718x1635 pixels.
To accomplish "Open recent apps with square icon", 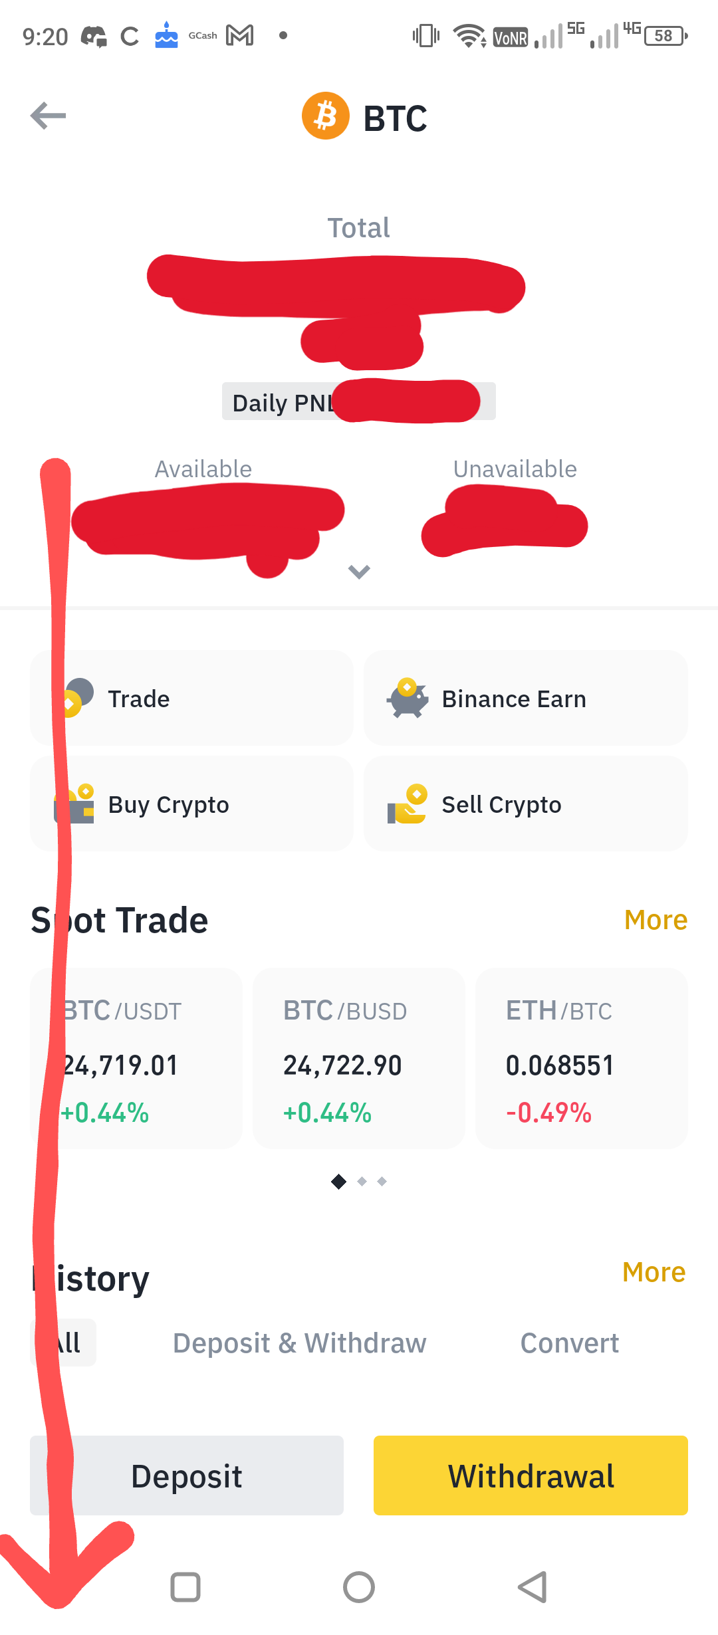I will point(185,1587).
